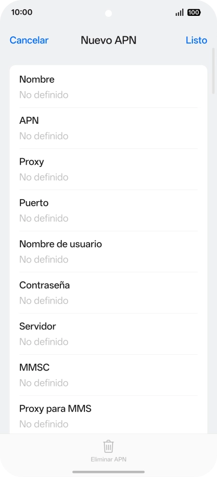217x477 pixels.
Task: Set the MMSC field value
Action: tap(108, 375)
